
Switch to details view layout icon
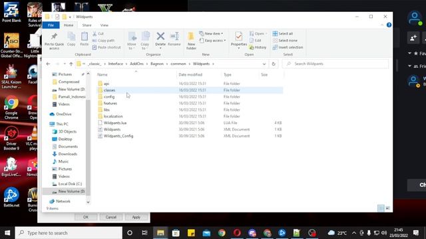381,208
